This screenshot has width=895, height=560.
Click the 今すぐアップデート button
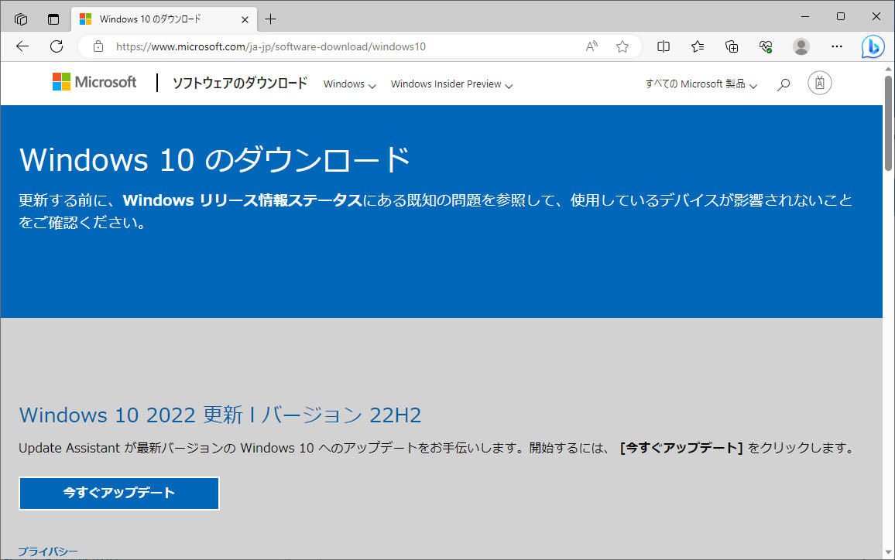point(119,493)
